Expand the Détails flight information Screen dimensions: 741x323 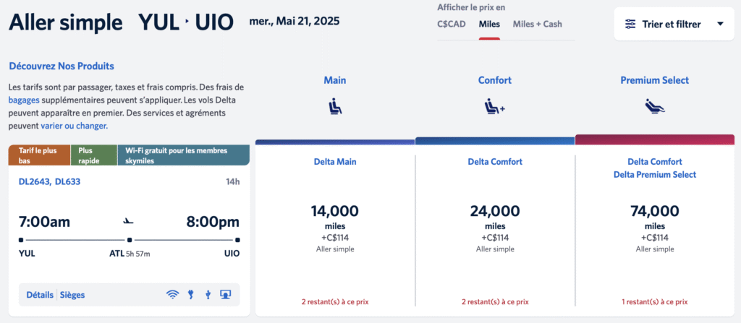click(40, 295)
